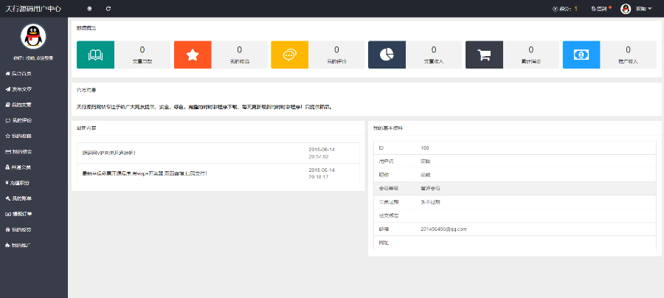Select the paper plane publish article item

(19, 89)
